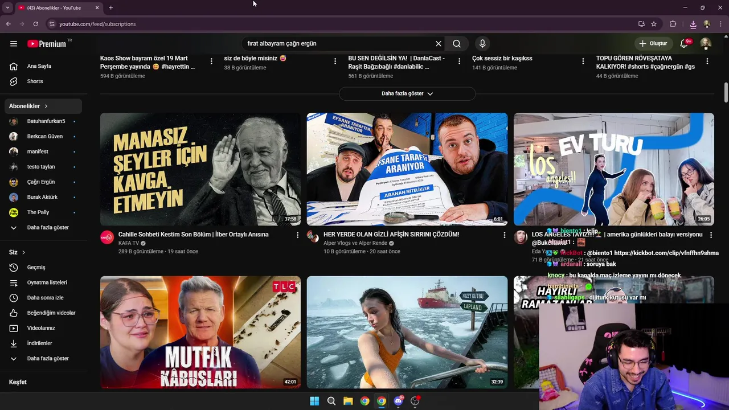729x410 pixels.
Task: Open Shorts in sidebar
Action: (43, 81)
